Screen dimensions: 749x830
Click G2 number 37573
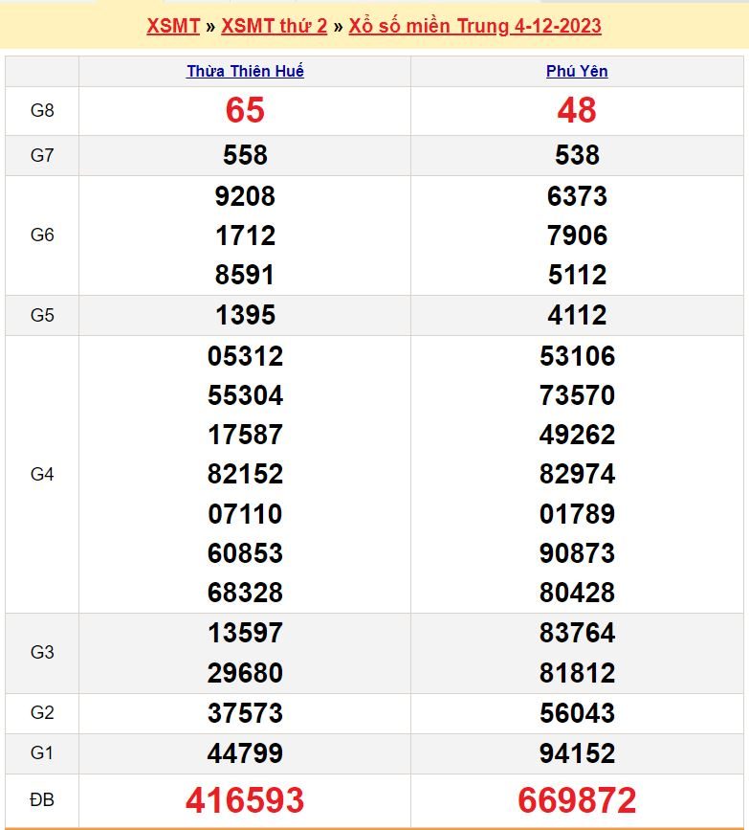point(245,713)
